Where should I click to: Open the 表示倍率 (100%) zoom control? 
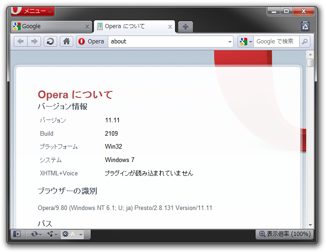(285, 234)
